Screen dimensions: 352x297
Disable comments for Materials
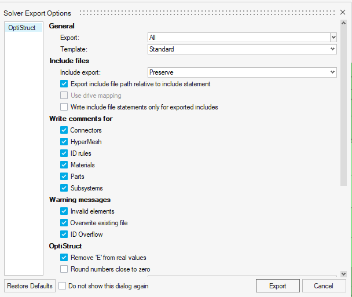(64, 165)
